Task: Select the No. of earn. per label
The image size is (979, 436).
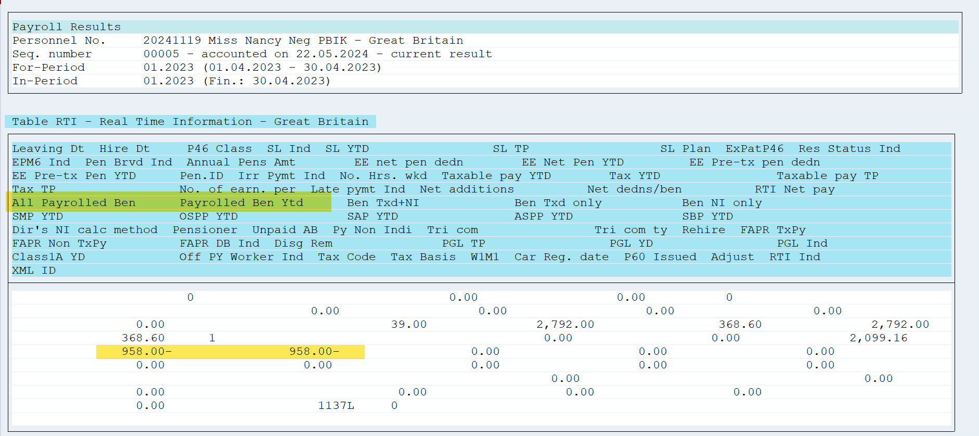Action: click(238, 189)
